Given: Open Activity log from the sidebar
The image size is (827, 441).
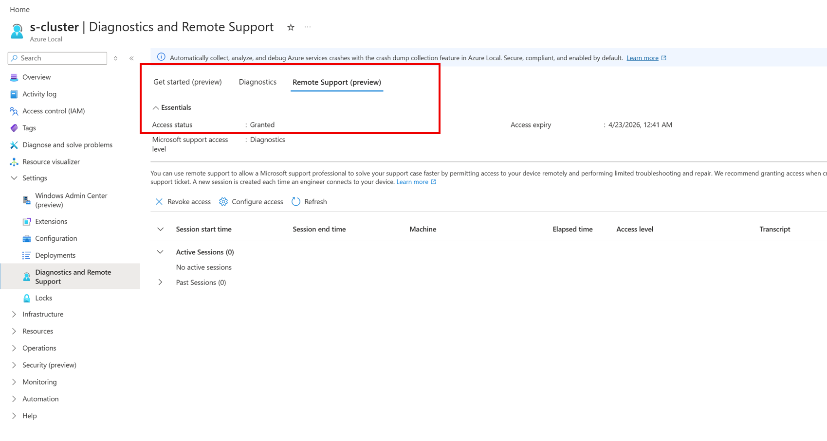Looking at the screenshot, I should coord(39,94).
